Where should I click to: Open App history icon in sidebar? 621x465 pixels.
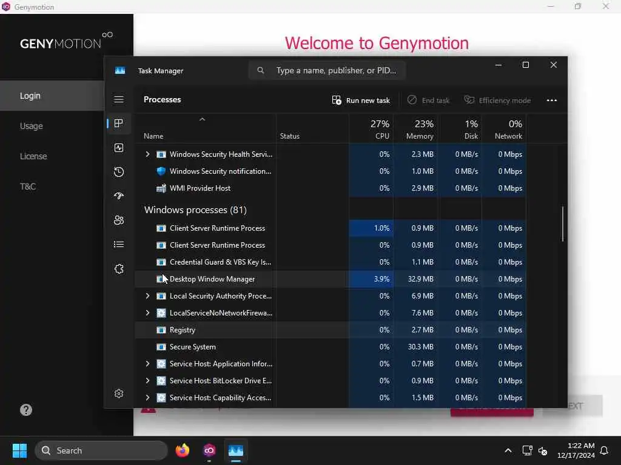tap(119, 172)
